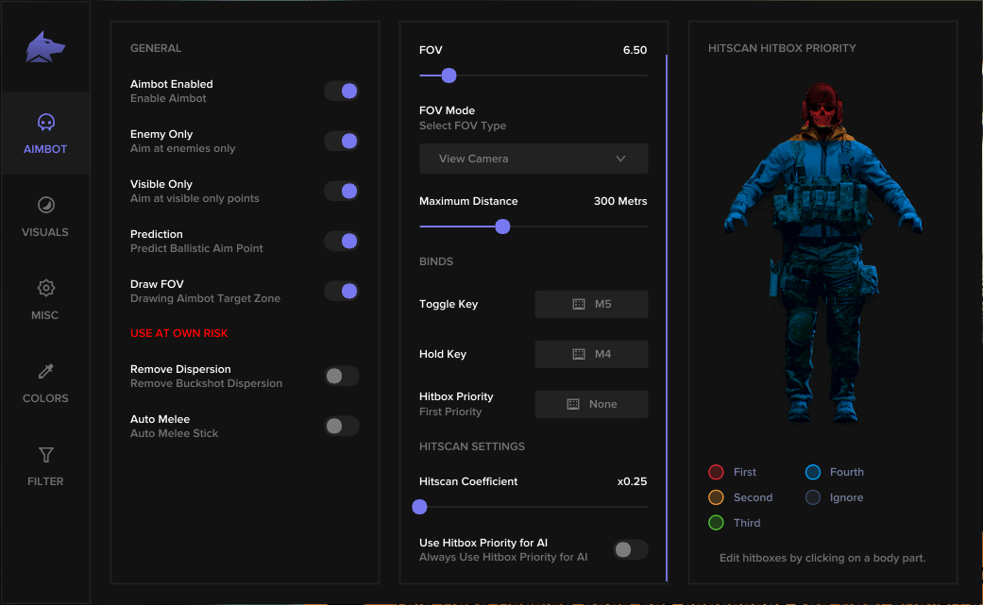
Task: Toggle the Auto Melee switch
Action: (x=342, y=427)
